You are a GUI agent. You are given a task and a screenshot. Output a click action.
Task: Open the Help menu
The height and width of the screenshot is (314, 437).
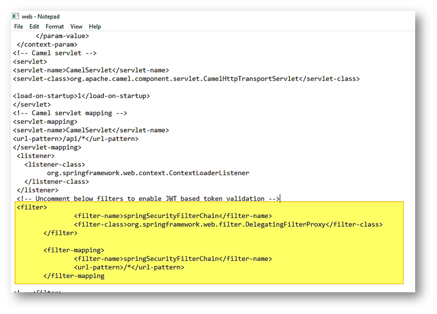pyautogui.click(x=95, y=26)
